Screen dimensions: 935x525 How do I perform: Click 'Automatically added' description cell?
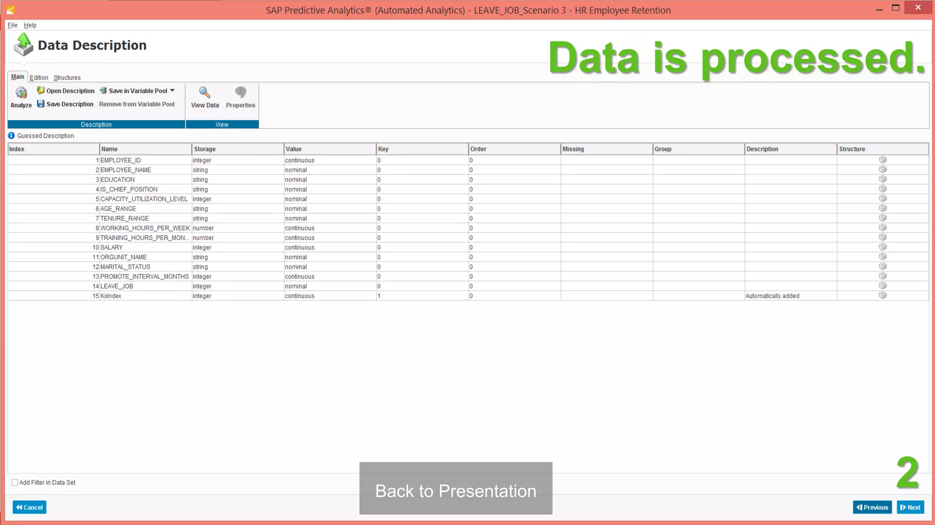point(791,296)
